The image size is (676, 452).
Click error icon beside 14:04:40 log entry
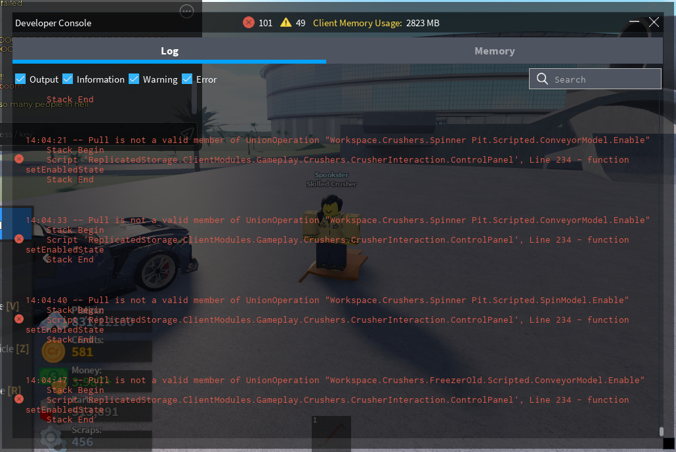tap(19, 319)
